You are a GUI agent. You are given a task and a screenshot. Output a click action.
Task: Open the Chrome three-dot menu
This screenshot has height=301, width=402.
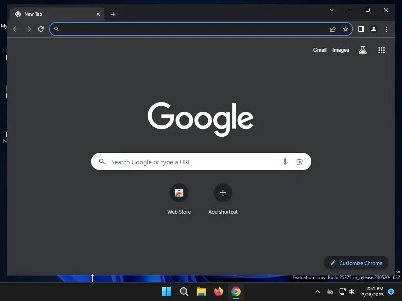click(x=386, y=29)
